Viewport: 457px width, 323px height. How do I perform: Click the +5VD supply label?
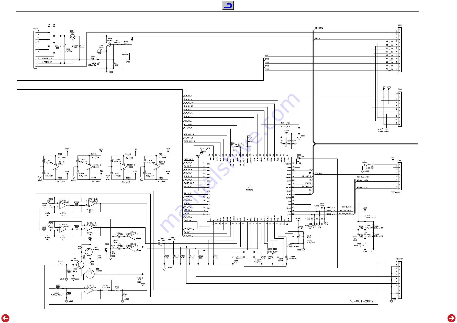click(x=393, y=158)
